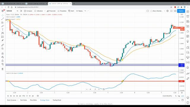Select the 1D date range
Viewport: 190px width, 107px height.
[x=8, y=96]
